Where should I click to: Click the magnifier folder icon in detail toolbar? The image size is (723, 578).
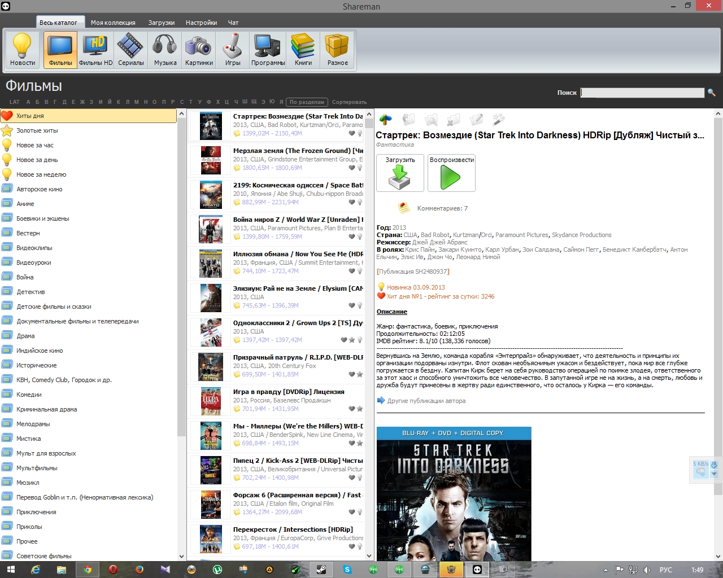pyautogui.click(x=431, y=119)
